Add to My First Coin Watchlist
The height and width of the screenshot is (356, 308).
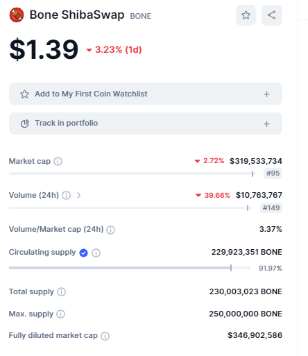[146, 94]
